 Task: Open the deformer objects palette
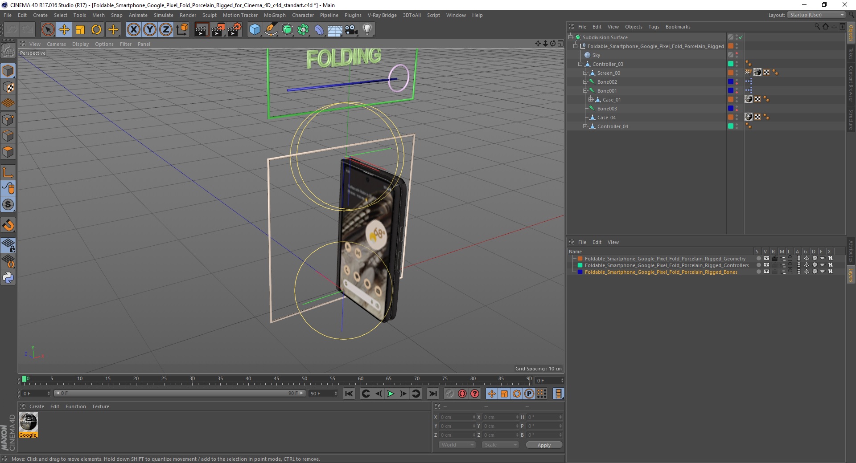pos(319,30)
